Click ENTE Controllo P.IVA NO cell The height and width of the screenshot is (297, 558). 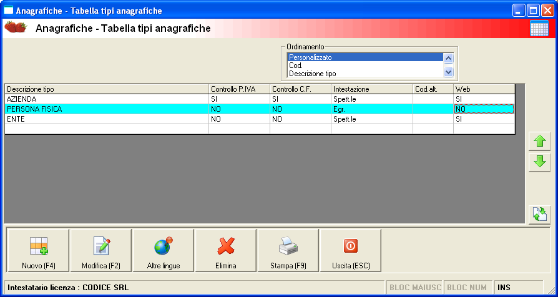239,119
